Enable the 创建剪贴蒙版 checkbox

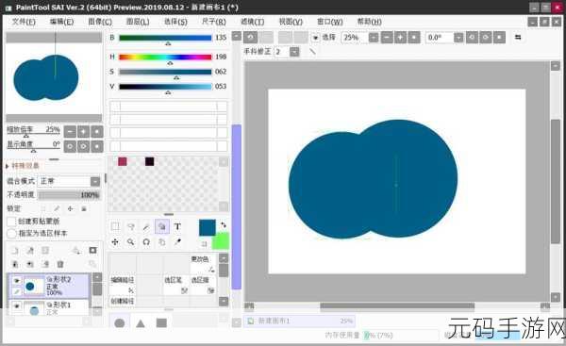point(12,222)
